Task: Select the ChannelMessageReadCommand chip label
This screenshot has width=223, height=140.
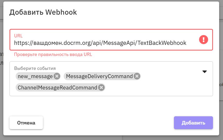Action: click(58, 88)
